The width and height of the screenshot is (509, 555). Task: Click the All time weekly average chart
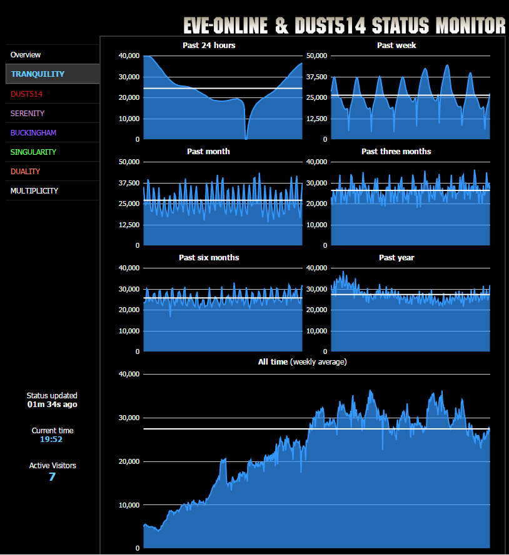(x=316, y=461)
